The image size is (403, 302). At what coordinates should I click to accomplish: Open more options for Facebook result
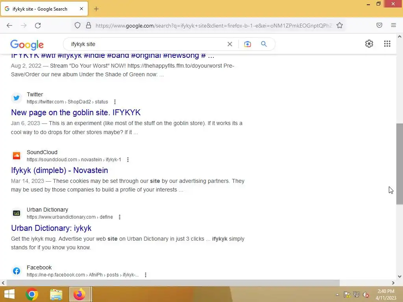[x=146, y=275]
